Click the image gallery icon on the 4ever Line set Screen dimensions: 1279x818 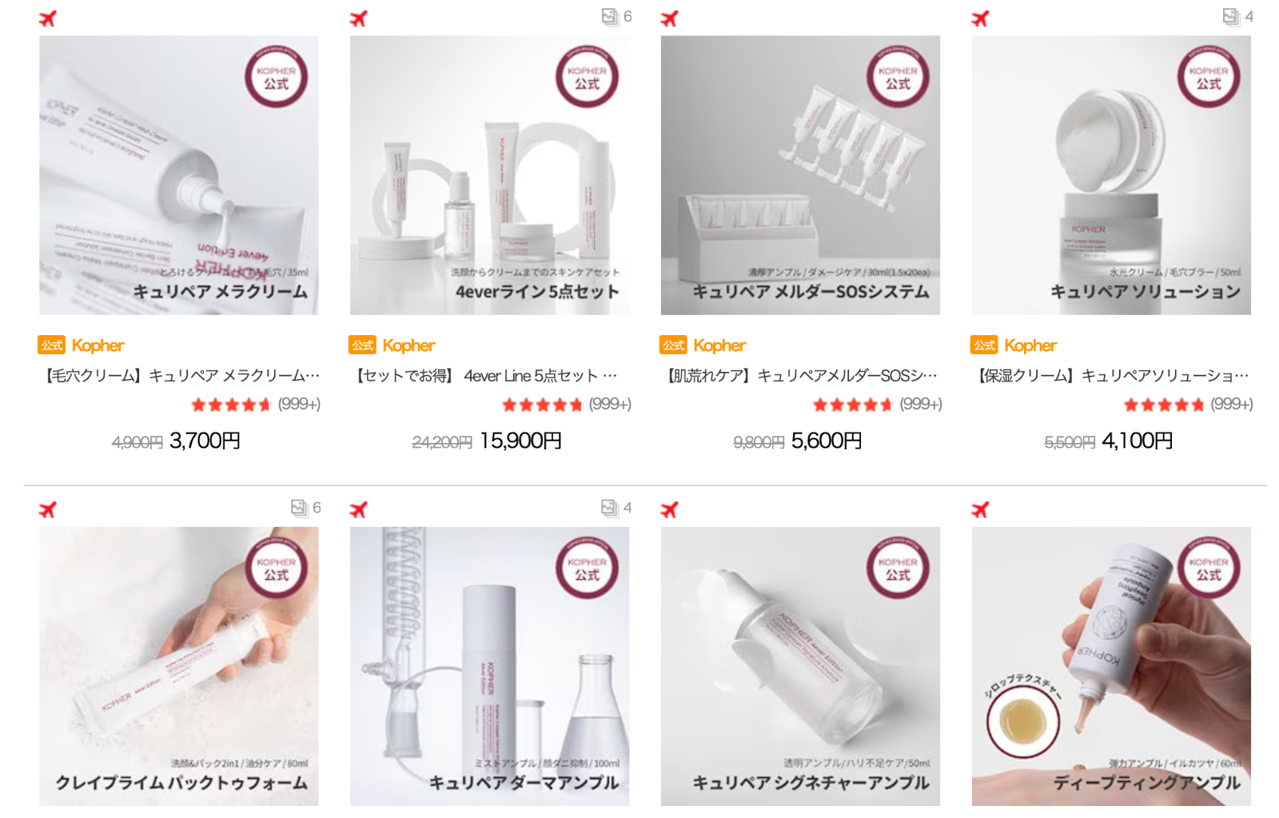(610, 17)
